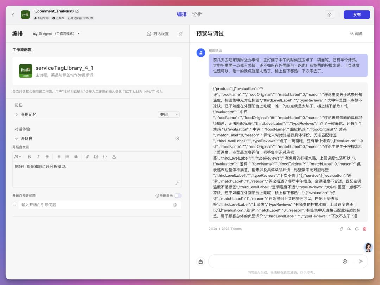Open the 关闭 dropdown for long-term memory
This screenshot has width=380, height=285.
tap(169, 114)
